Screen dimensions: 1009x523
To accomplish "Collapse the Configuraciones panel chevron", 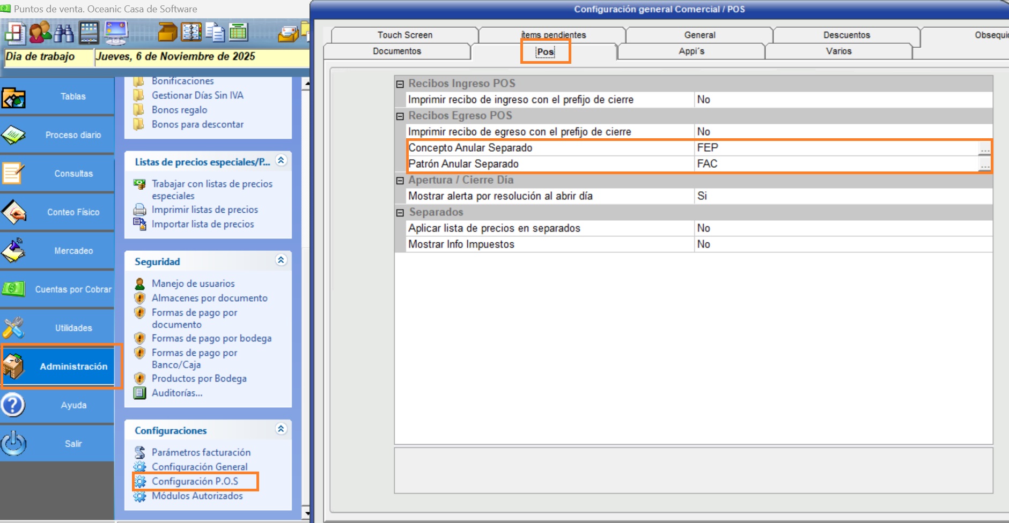I will pos(281,429).
